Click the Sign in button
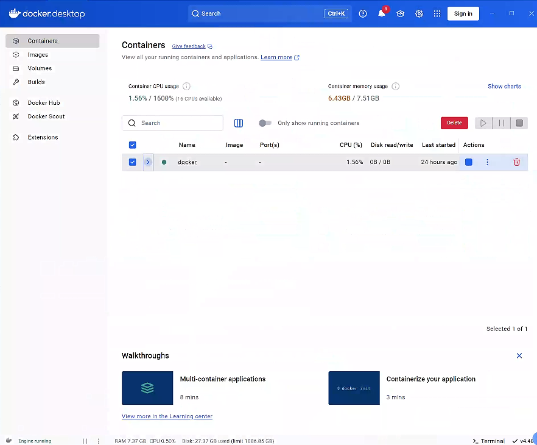The image size is (537, 445). 463,13
